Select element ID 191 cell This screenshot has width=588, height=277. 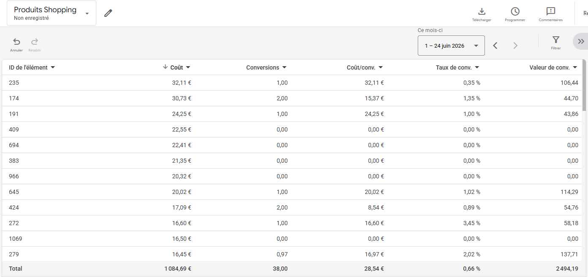[x=14, y=114]
